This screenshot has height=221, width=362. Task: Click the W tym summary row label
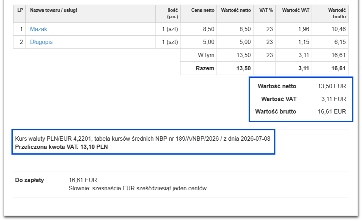tap(206, 55)
